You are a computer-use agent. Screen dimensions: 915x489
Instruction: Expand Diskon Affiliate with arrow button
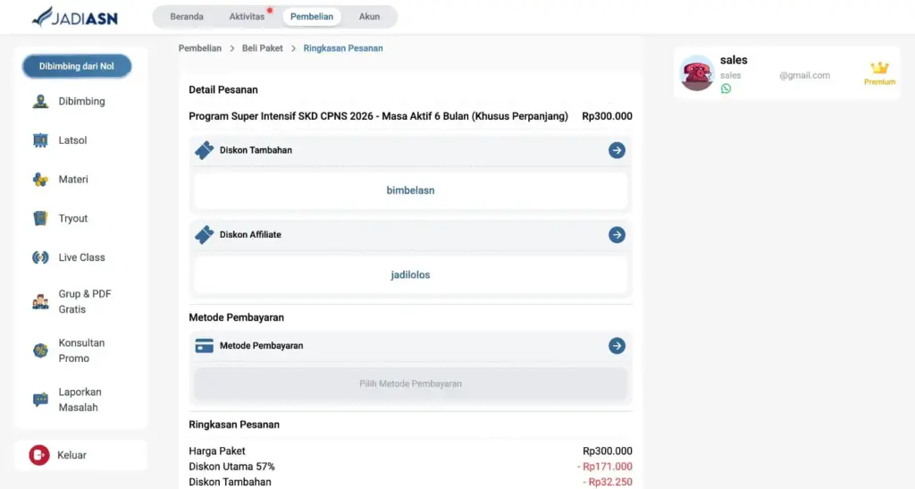(617, 234)
